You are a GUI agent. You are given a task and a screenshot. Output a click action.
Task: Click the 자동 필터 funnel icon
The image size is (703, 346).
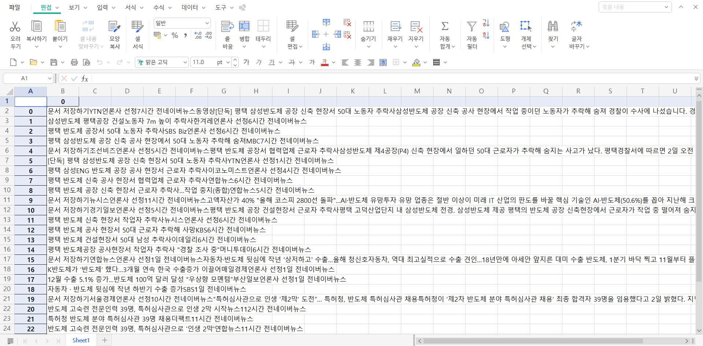click(x=472, y=26)
